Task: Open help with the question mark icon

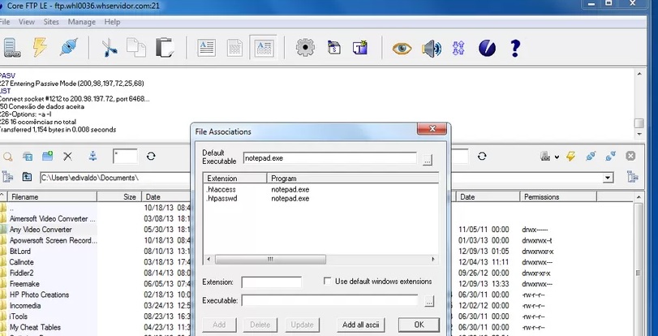Action: click(515, 49)
